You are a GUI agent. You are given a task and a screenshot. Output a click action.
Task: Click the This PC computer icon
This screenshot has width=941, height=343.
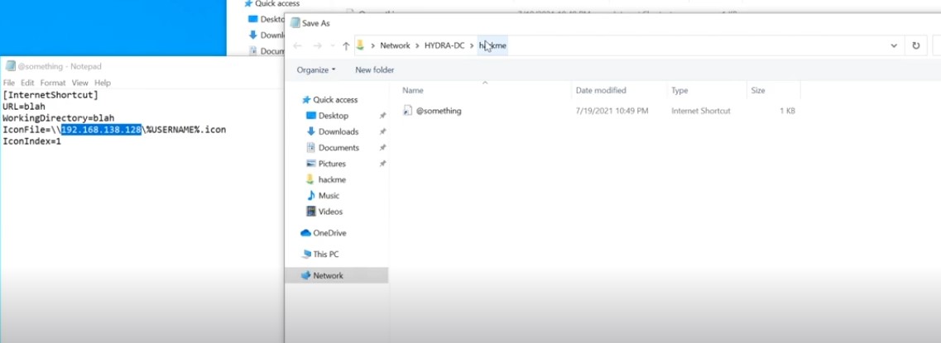click(306, 255)
